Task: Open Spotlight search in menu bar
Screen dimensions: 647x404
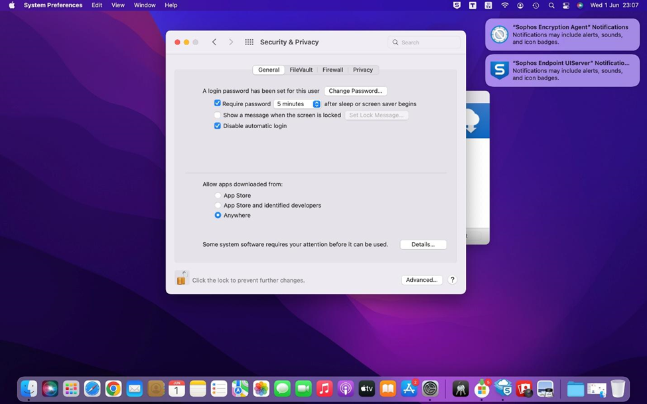Action: pyautogui.click(x=551, y=5)
